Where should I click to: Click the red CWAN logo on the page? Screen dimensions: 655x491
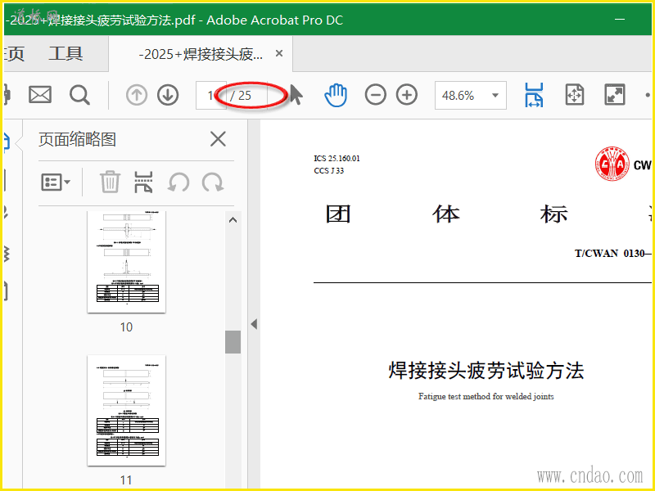(612, 164)
